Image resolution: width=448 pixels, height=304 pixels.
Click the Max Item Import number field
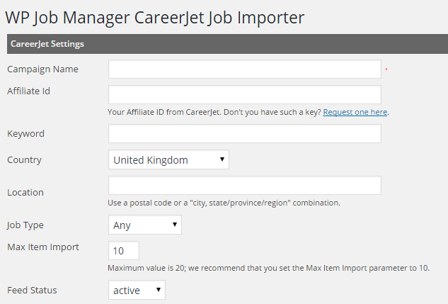tap(124, 251)
